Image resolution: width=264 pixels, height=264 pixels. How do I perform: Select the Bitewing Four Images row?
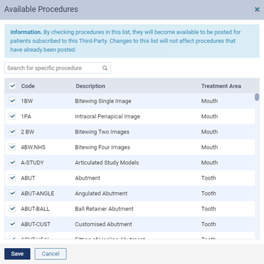130,147
